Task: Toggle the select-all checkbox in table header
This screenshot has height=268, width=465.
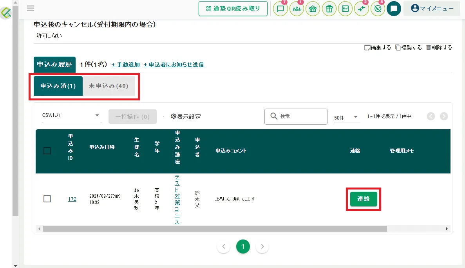Action: click(47, 150)
